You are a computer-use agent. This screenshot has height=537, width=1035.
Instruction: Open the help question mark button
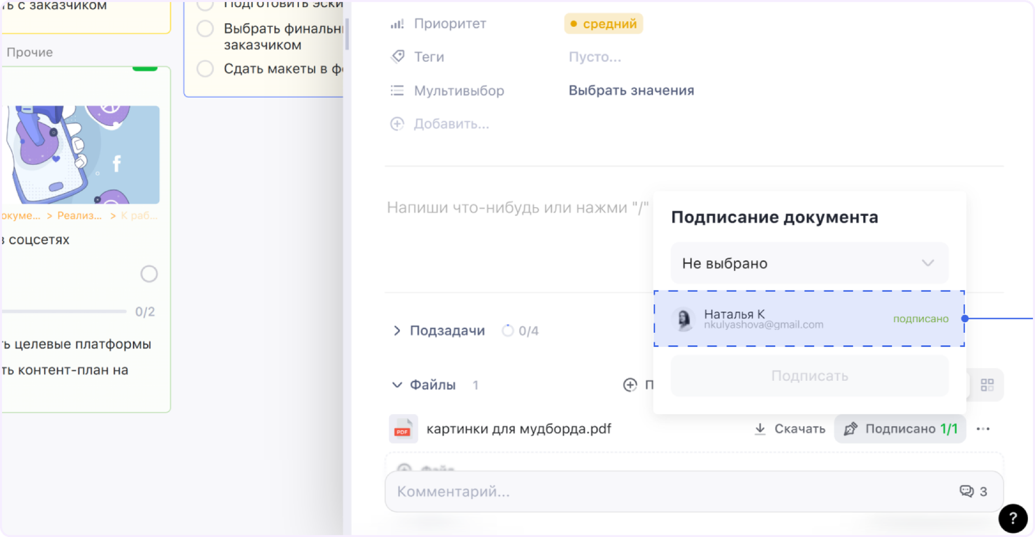pyautogui.click(x=1013, y=518)
